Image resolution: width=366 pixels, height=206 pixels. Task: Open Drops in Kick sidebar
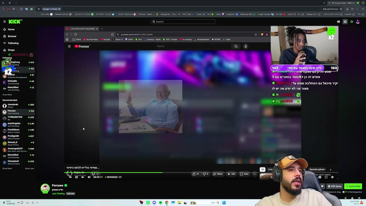(9, 50)
